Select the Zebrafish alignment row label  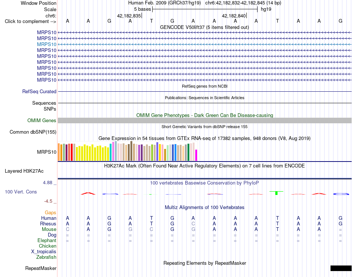(46, 257)
